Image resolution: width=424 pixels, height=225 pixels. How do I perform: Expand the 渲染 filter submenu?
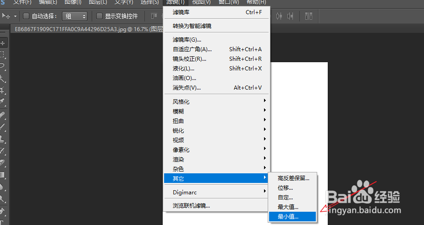[x=216, y=159]
